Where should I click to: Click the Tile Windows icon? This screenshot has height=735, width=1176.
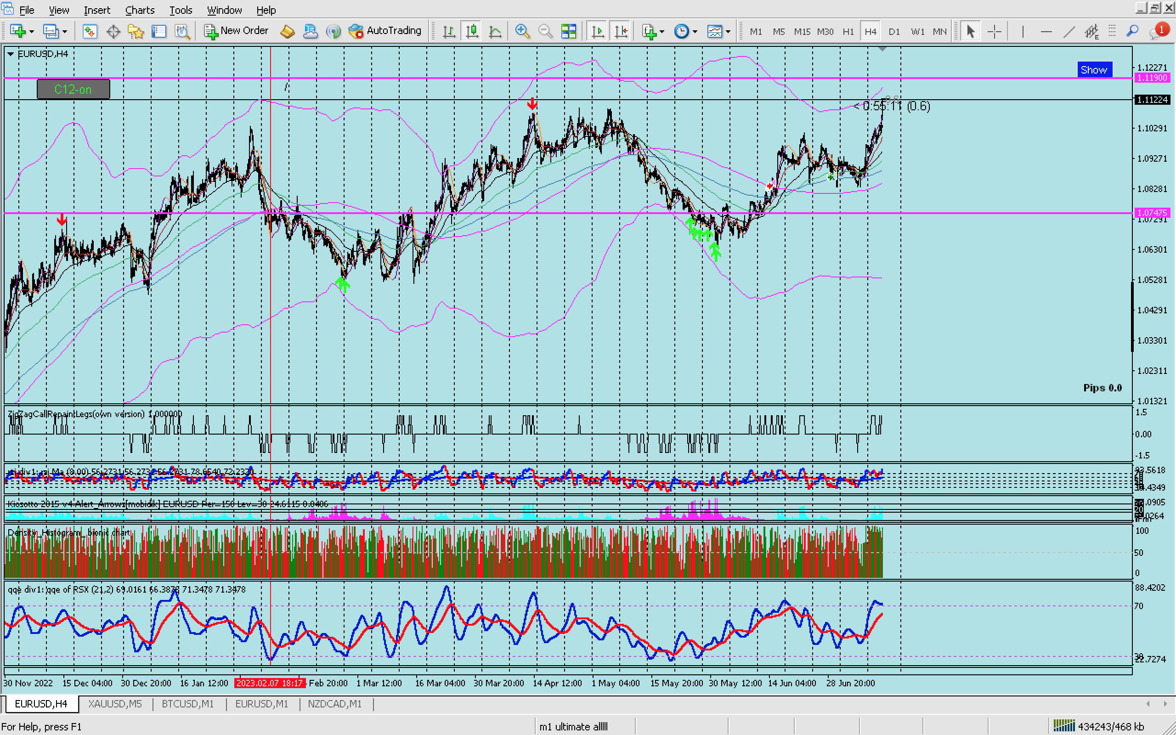click(x=568, y=32)
